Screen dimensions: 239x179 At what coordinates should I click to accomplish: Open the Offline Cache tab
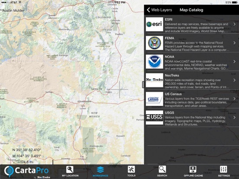(193, 171)
